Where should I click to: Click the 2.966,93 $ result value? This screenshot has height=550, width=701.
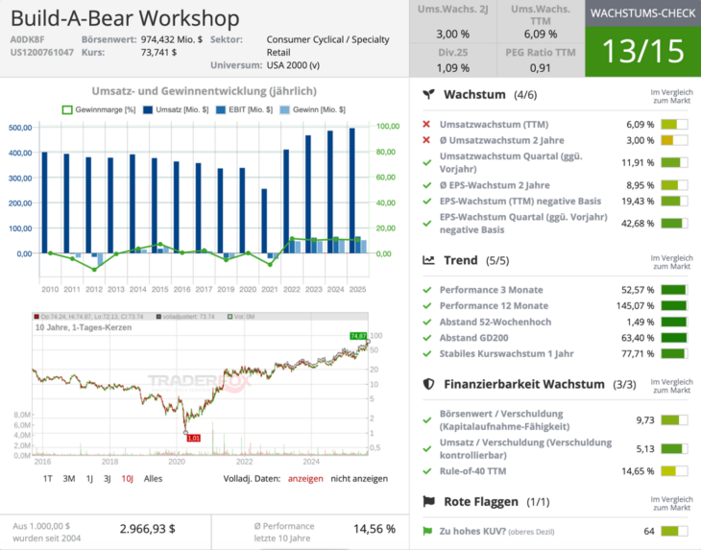(148, 529)
